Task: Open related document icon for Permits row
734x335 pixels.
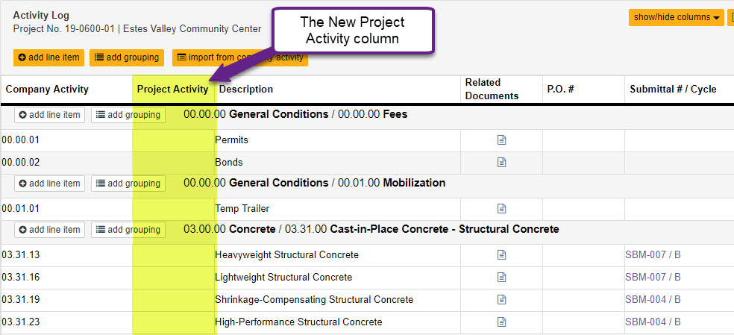Action: [502, 140]
